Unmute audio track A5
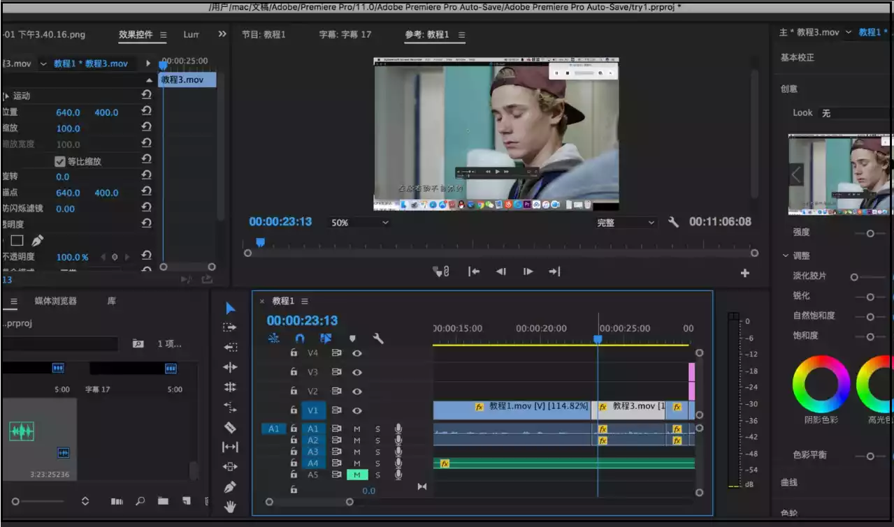894x527 pixels. 357,475
